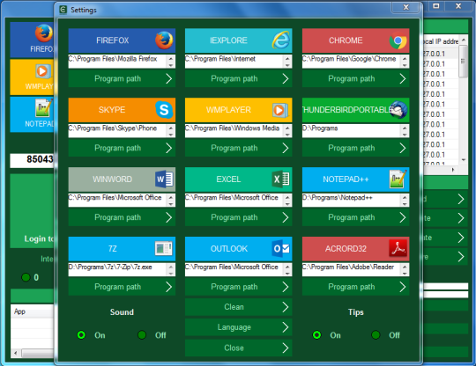This screenshot has height=366, width=476.
Task: Open Program path for WMPLAYER
Action: [238, 148]
